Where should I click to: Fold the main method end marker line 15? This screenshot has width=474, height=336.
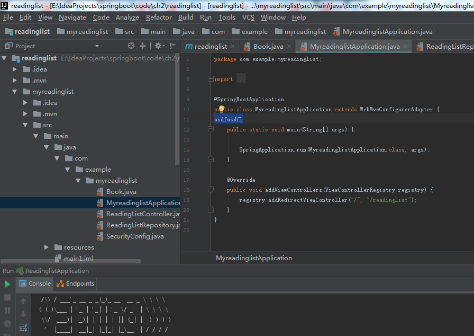(x=211, y=159)
